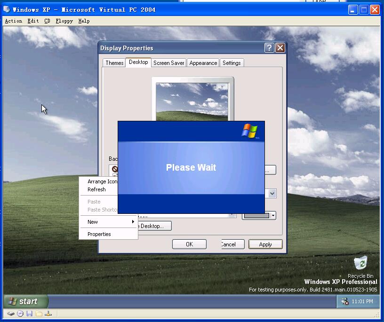Click the Virtual PC title bar icon
The height and width of the screenshot is (322, 384).
[x=7, y=9]
